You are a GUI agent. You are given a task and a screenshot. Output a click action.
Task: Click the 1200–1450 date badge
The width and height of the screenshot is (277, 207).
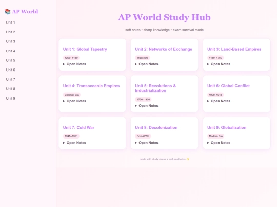tap(71, 58)
